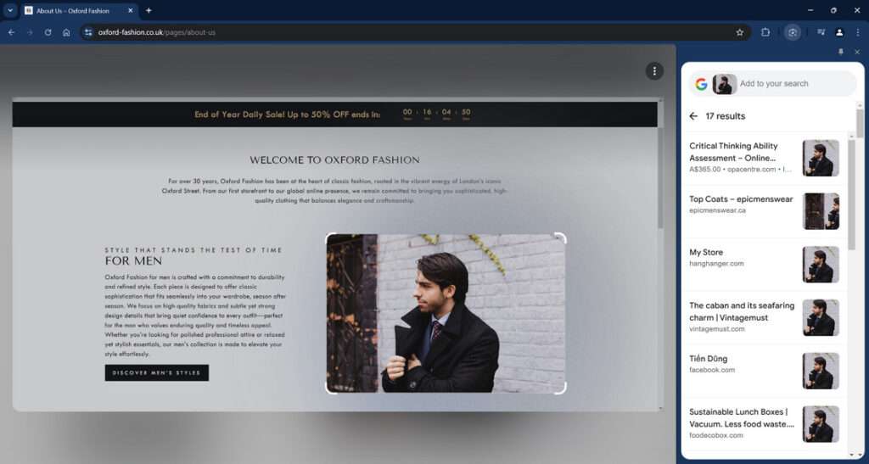Click the Discover Men's Styles button
Viewport: 869px width, 464px height.
(157, 372)
